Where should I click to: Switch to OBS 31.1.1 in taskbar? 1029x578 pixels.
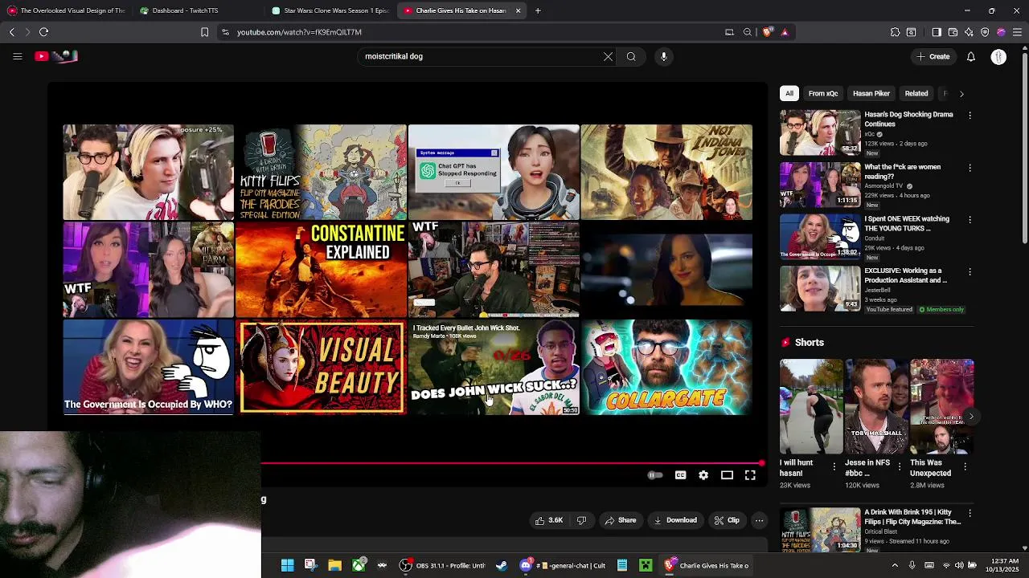(443, 565)
